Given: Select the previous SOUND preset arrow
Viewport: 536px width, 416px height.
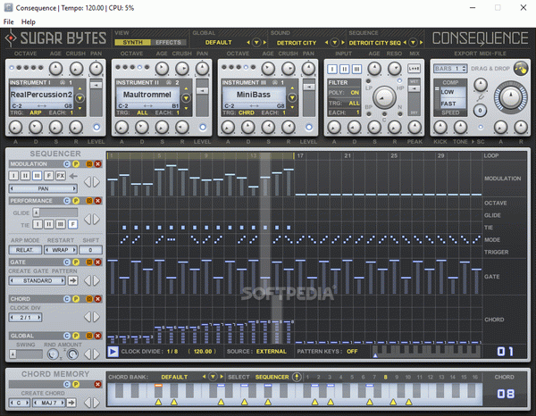Looking at the screenshot, I should pos(326,43).
